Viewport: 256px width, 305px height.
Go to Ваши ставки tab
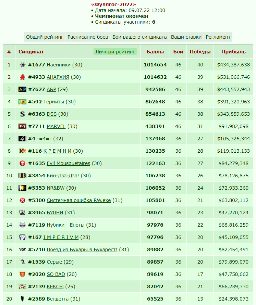[186, 37]
